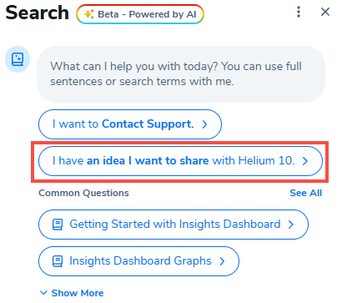Click the arrow on Contact Support button
Screen dimensions: 342x303
pos(204,124)
